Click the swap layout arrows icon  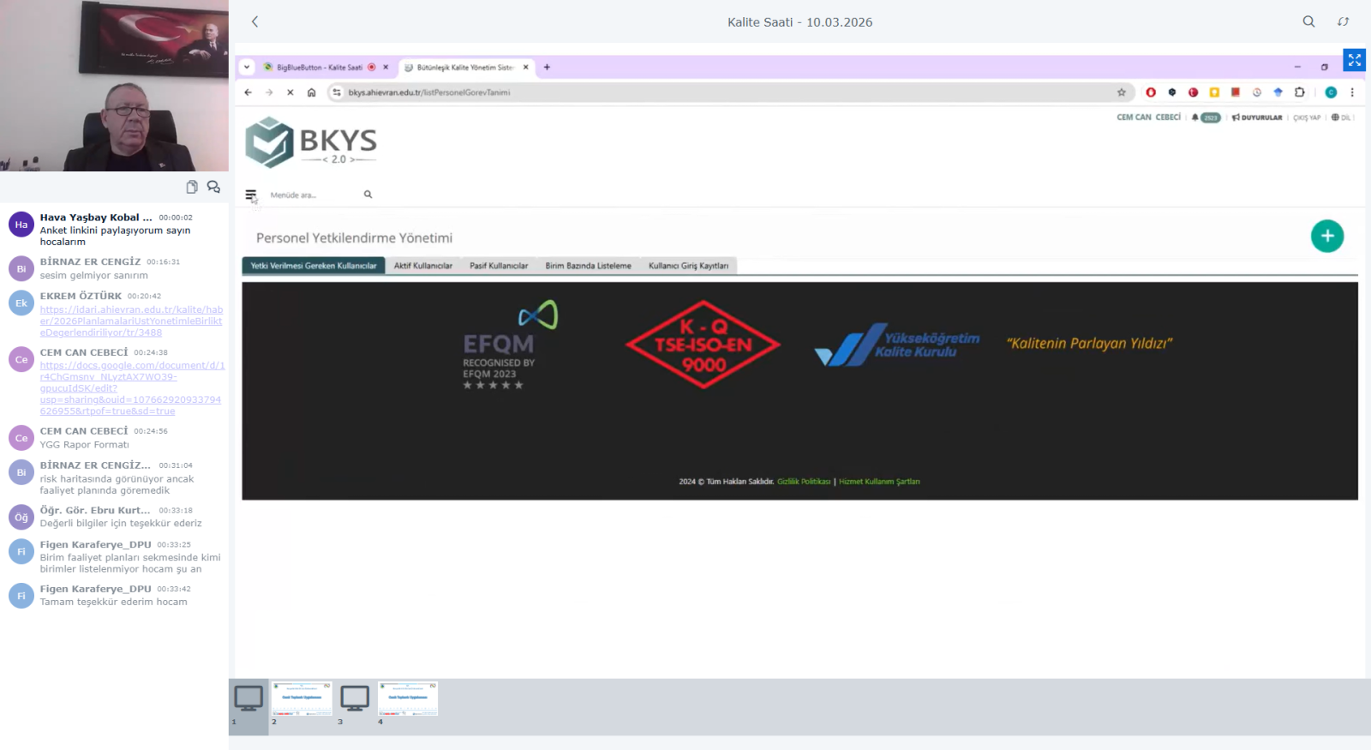(x=1343, y=22)
